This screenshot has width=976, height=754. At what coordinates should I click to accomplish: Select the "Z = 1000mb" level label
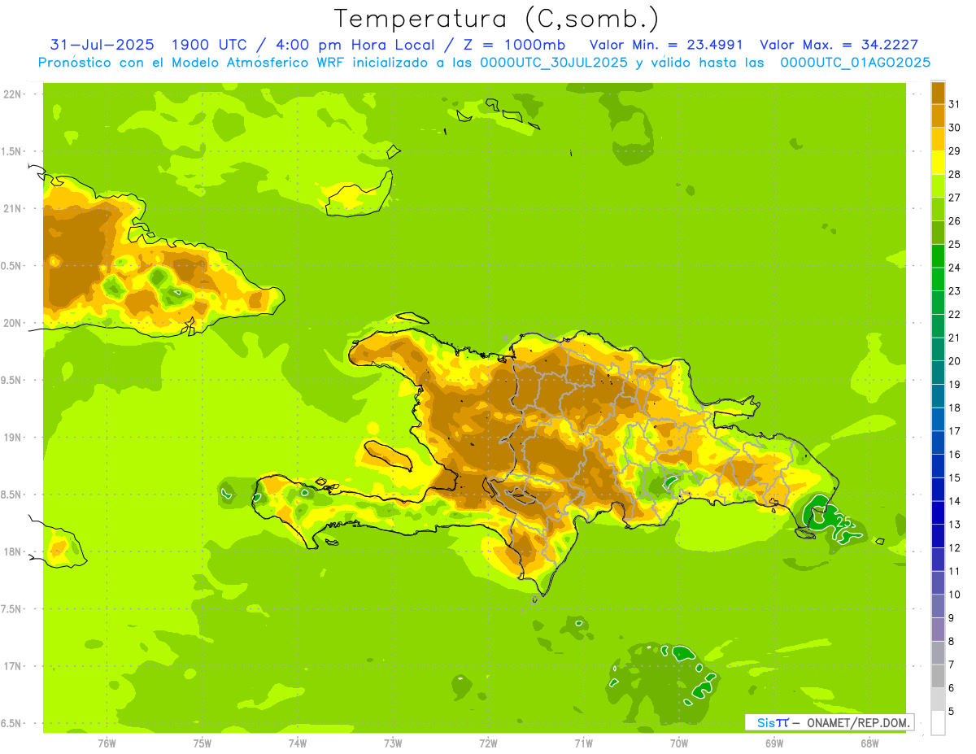(x=515, y=45)
